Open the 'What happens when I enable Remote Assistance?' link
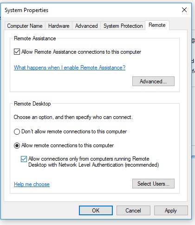Image resolution: width=195 pixels, height=225 pixels. pyautogui.click(x=70, y=68)
